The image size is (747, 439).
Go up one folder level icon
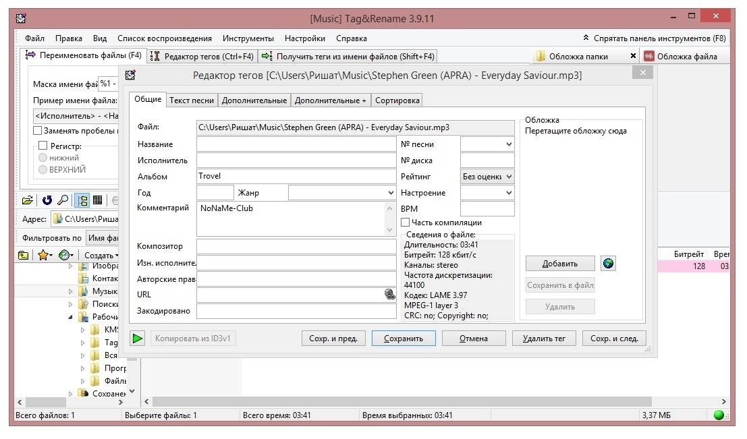[24, 255]
